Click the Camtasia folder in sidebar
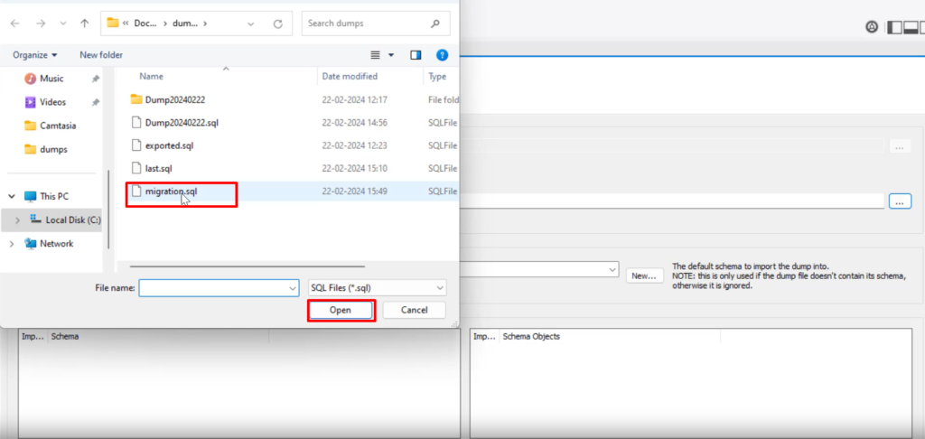The image size is (925, 439). tap(57, 126)
